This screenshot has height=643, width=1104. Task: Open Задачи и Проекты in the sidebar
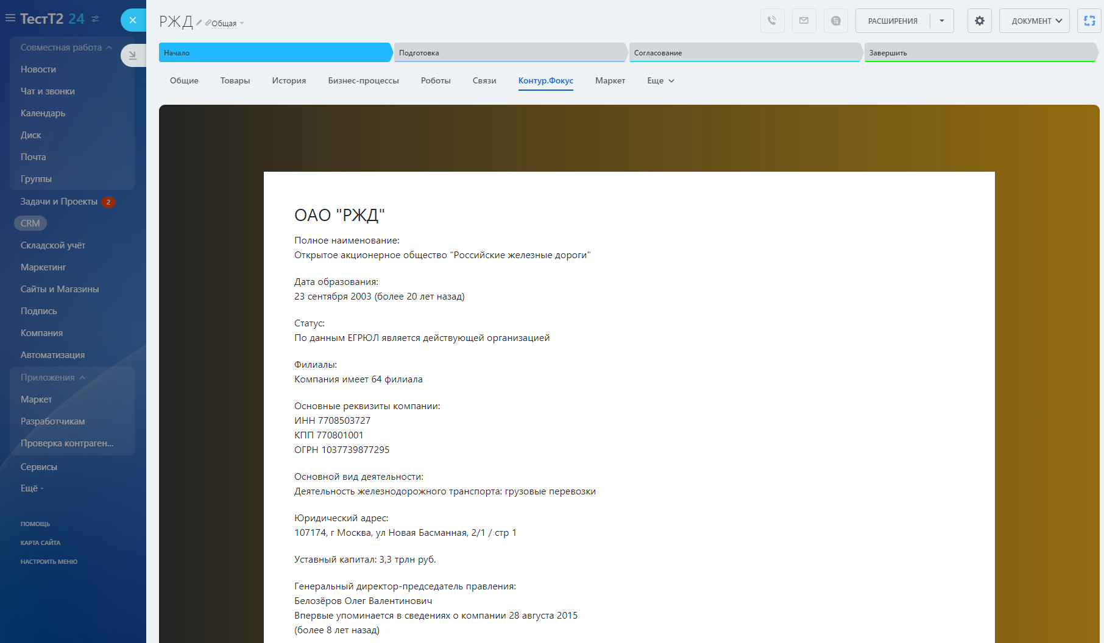(59, 202)
